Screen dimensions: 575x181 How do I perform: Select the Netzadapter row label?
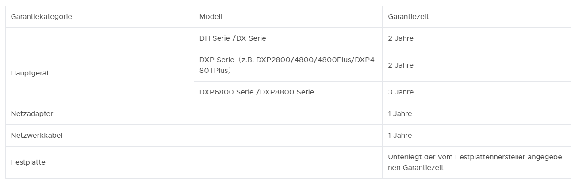click(32, 114)
